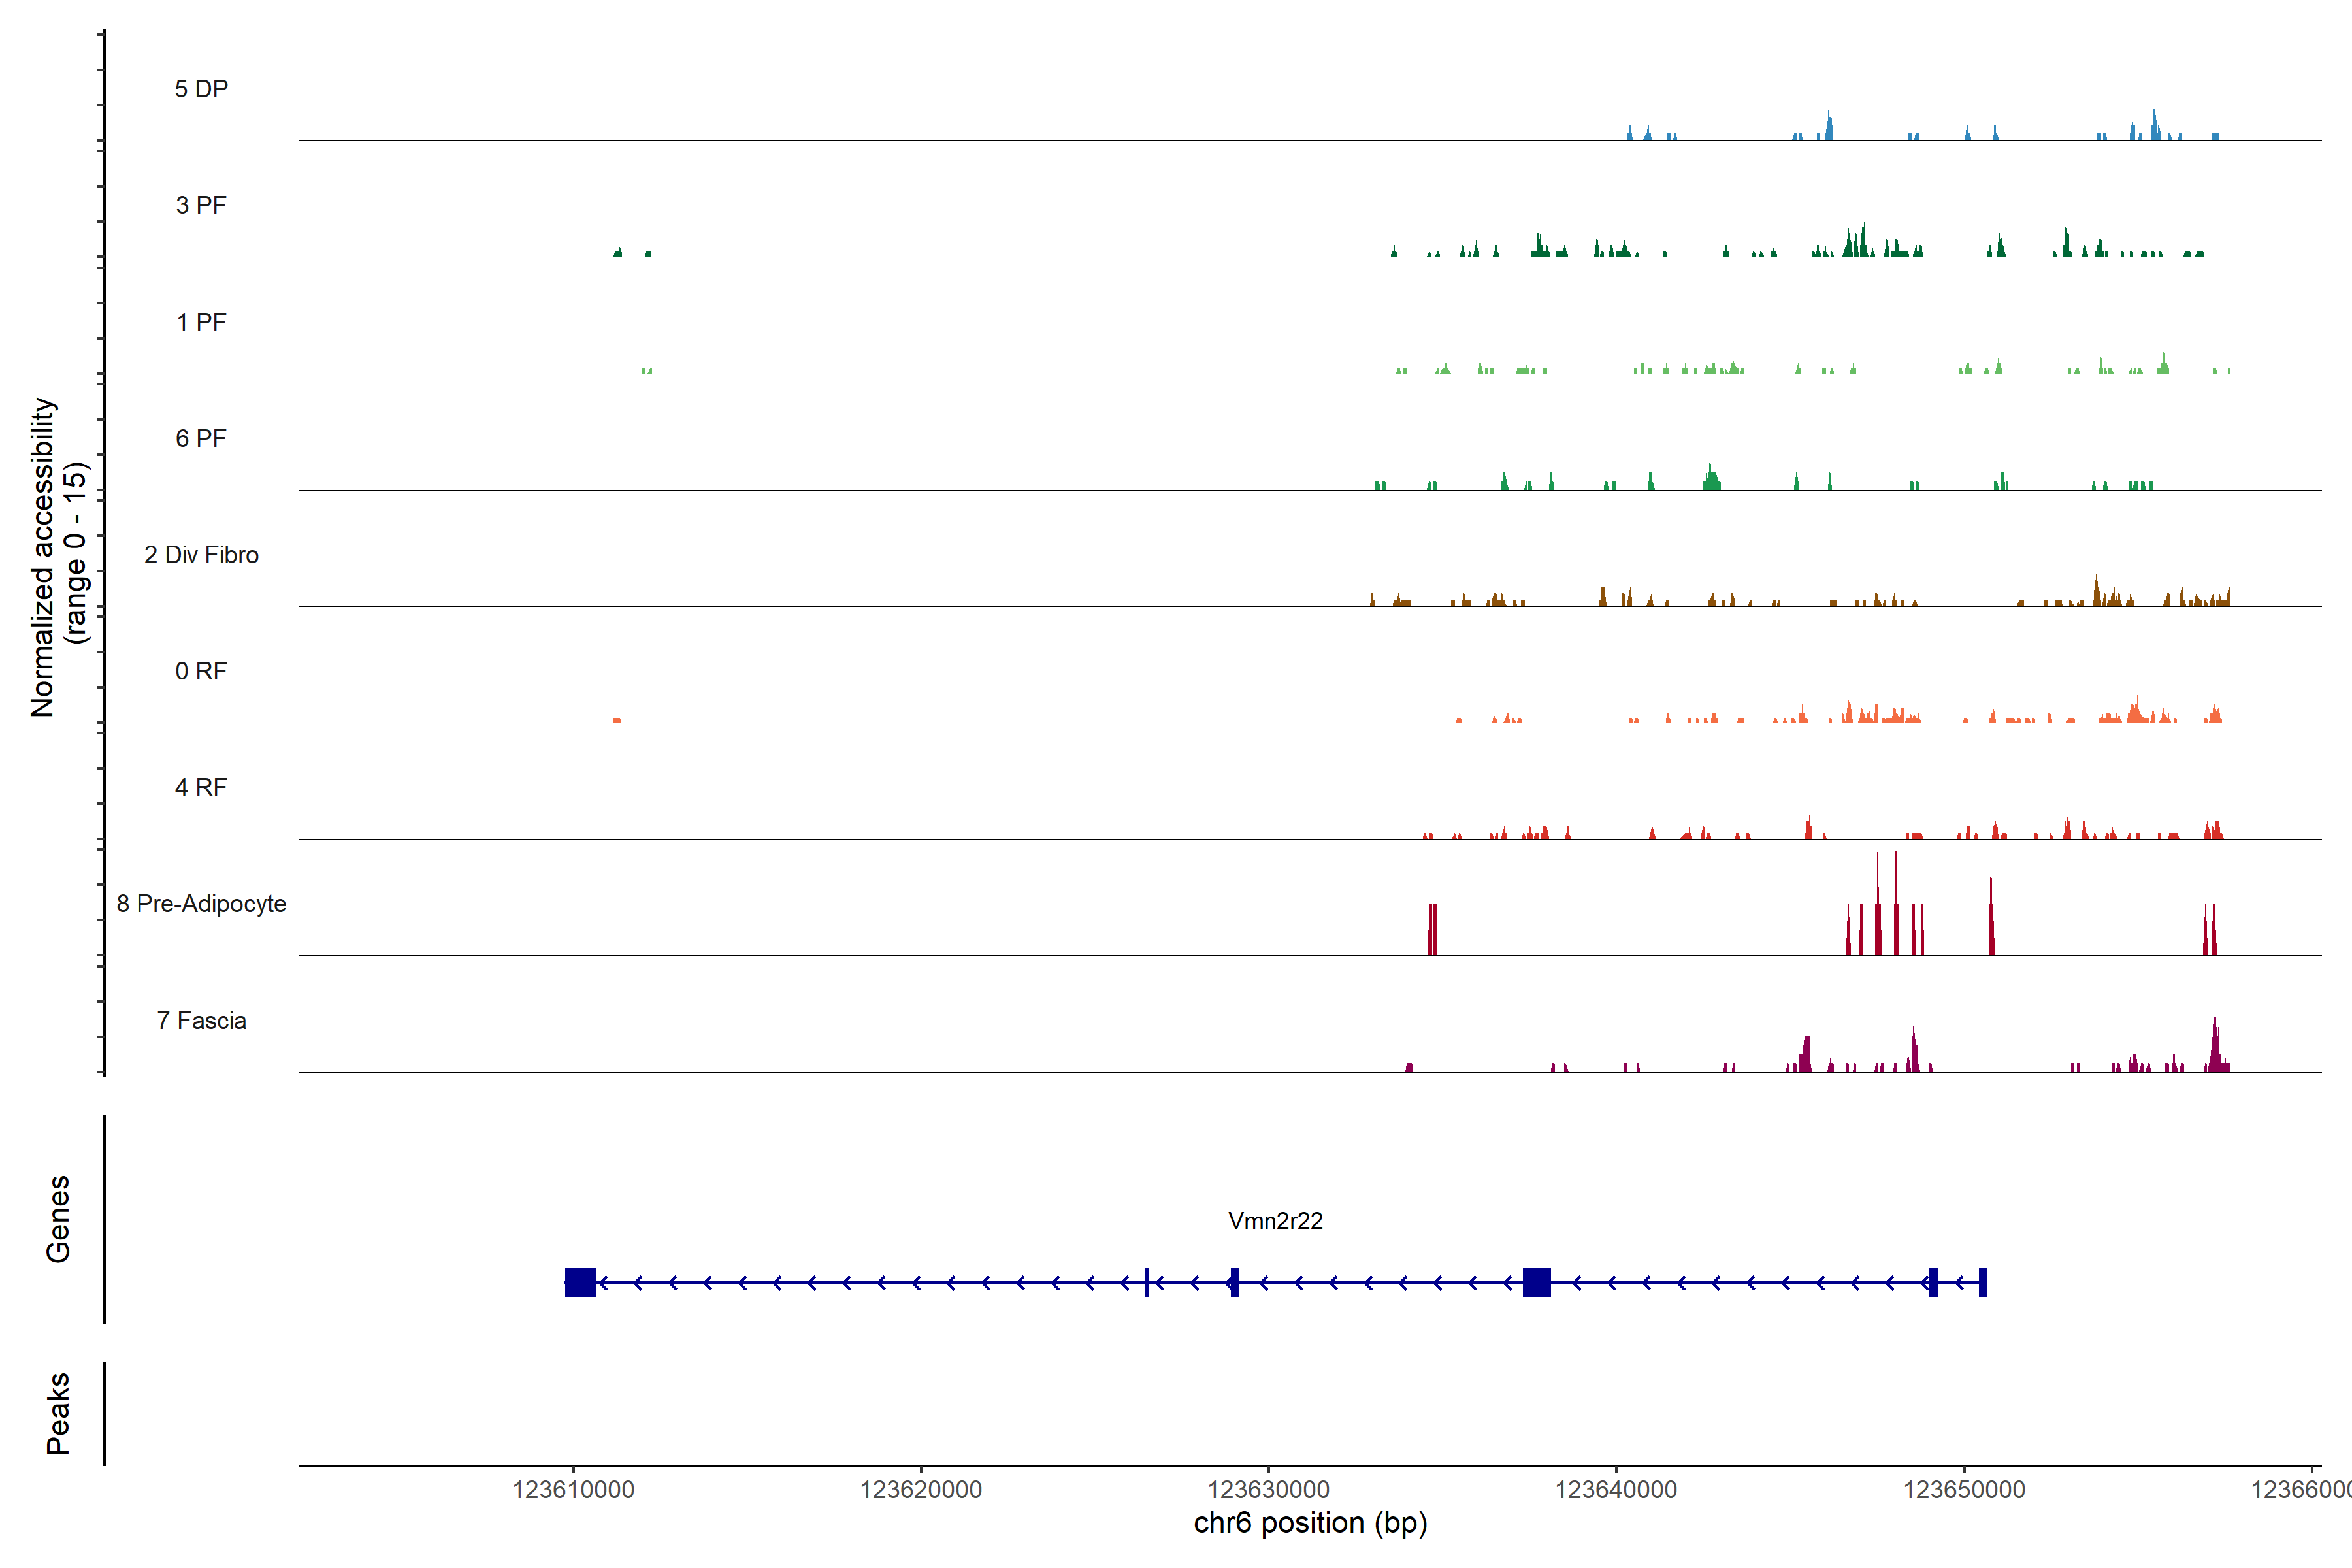The width and height of the screenshot is (2352, 1568).
Task: Click the 2 Div Fibro track label
Action: click(201, 555)
